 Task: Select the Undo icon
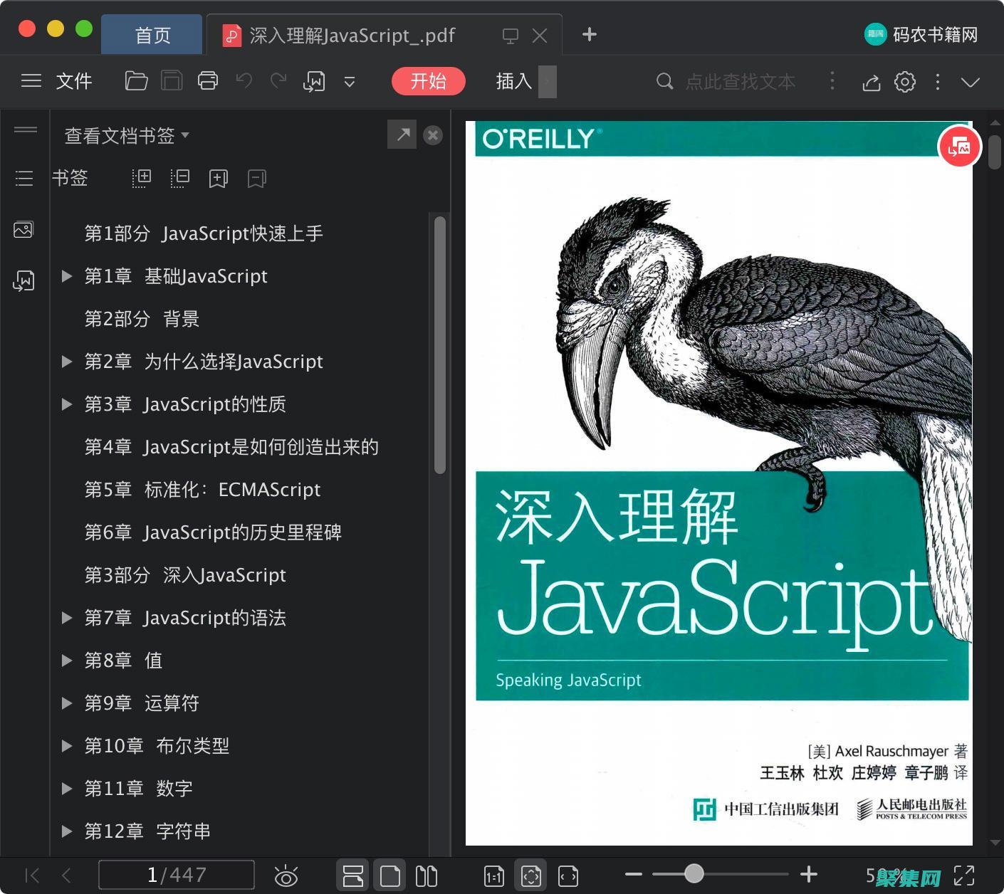click(x=244, y=80)
